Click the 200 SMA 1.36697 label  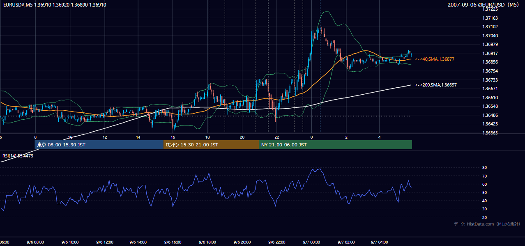(435, 85)
